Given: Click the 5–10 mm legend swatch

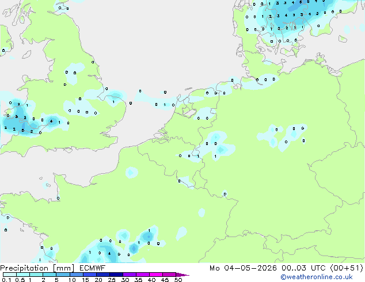Looking at the screenshot, I should pos(63,275).
